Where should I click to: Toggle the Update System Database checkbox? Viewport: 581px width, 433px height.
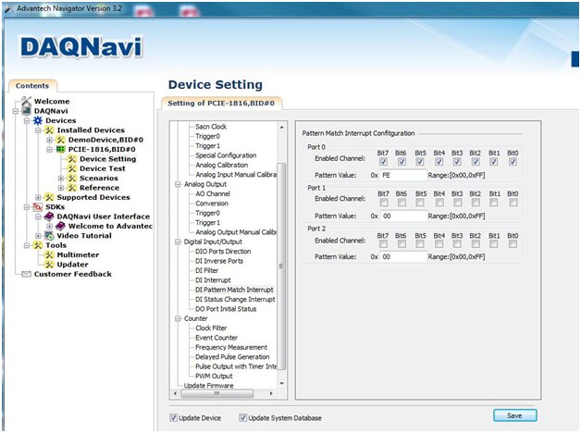242,418
